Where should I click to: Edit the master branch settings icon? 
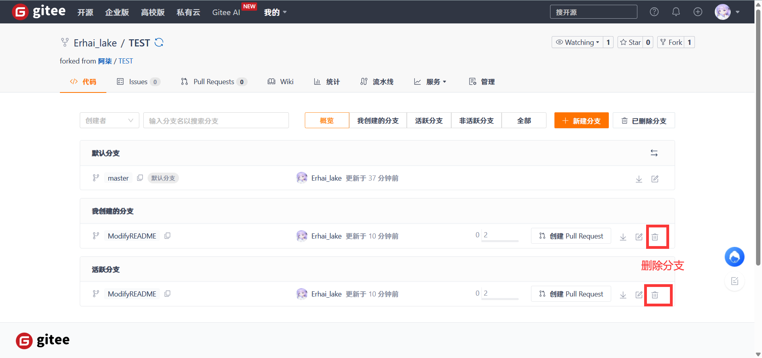click(655, 179)
